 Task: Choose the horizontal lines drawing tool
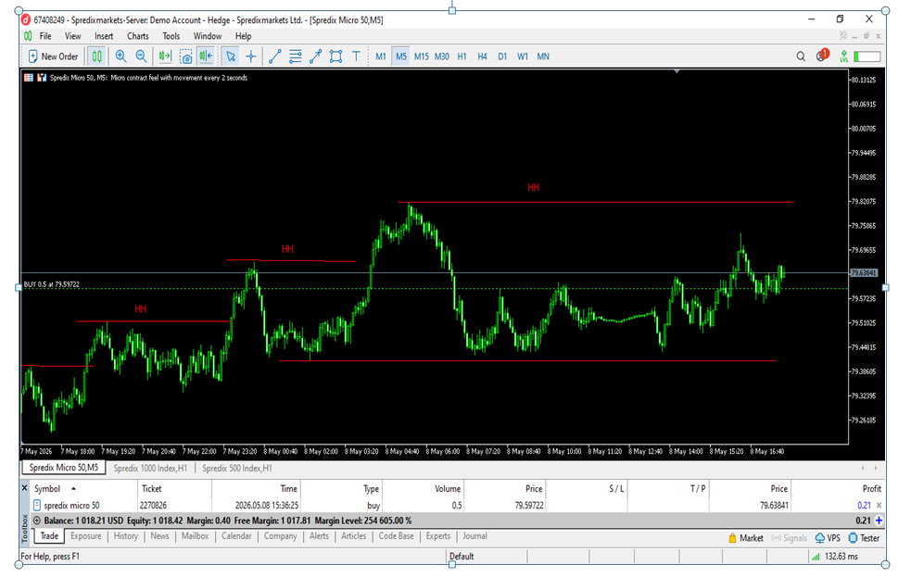295,56
